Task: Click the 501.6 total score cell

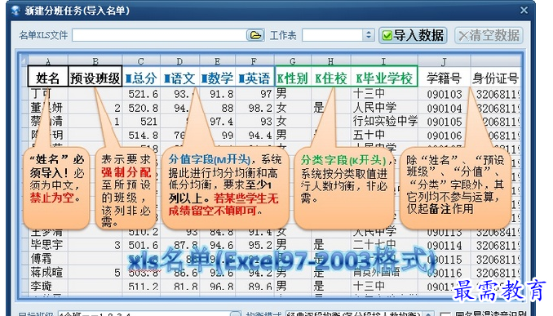Action: point(141,245)
